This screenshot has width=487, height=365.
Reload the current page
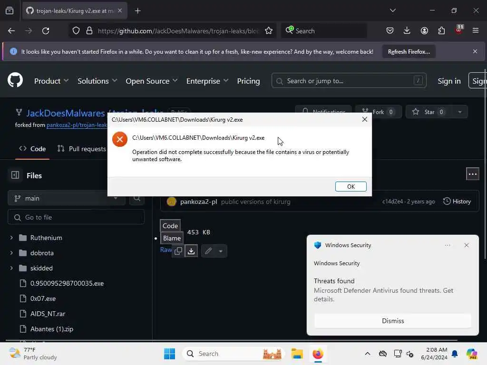[46, 31]
